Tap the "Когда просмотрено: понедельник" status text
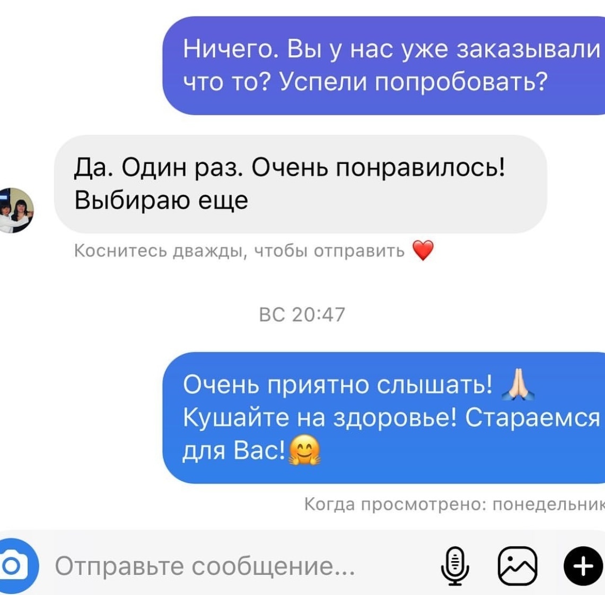This screenshot has width=605, height=595. click(454, 504)
